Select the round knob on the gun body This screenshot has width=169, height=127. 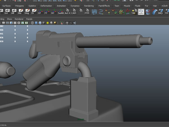[67, 61]
